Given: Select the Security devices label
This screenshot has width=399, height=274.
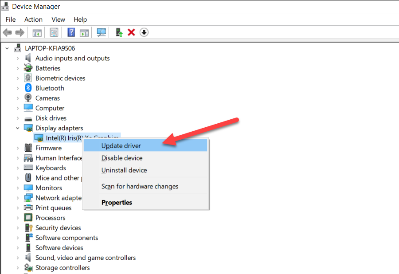Looking at the screenshot, I should (58, 228).
